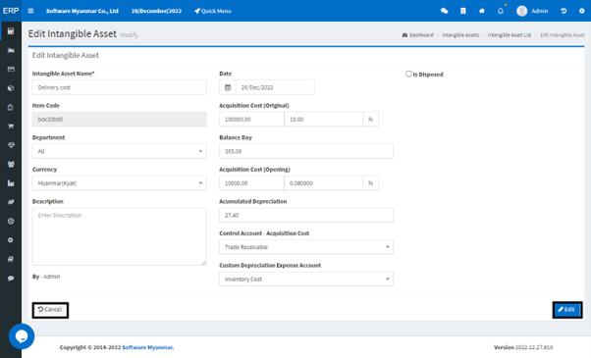Open area chart icon in sidebar
This screenshot has height=358, width=591.
(11, 50)
